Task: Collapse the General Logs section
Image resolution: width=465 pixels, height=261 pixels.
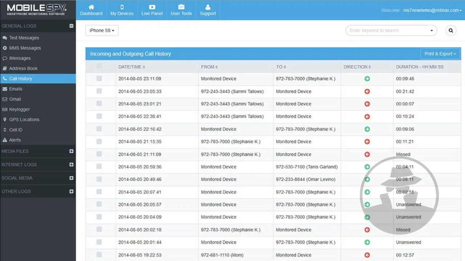Action: tap(71, 26)
